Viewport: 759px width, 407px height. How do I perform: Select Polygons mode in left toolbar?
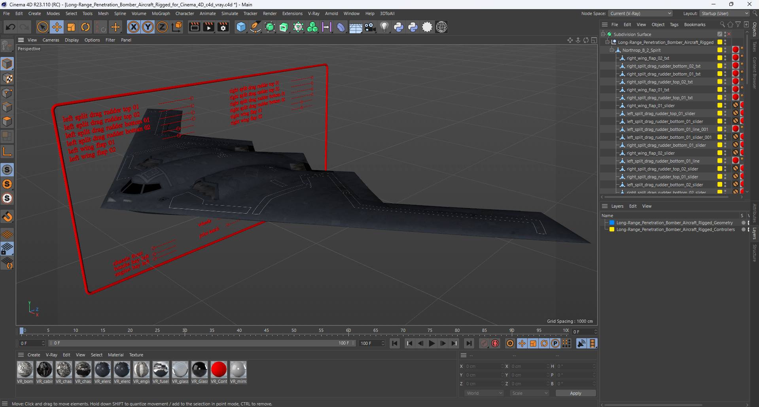tap(7, 121)
